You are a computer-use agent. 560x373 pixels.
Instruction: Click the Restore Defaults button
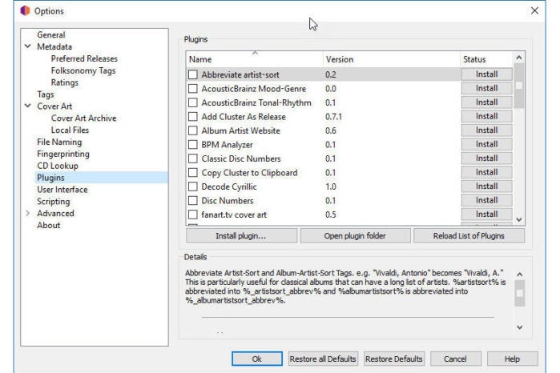(x=394, y=359)
